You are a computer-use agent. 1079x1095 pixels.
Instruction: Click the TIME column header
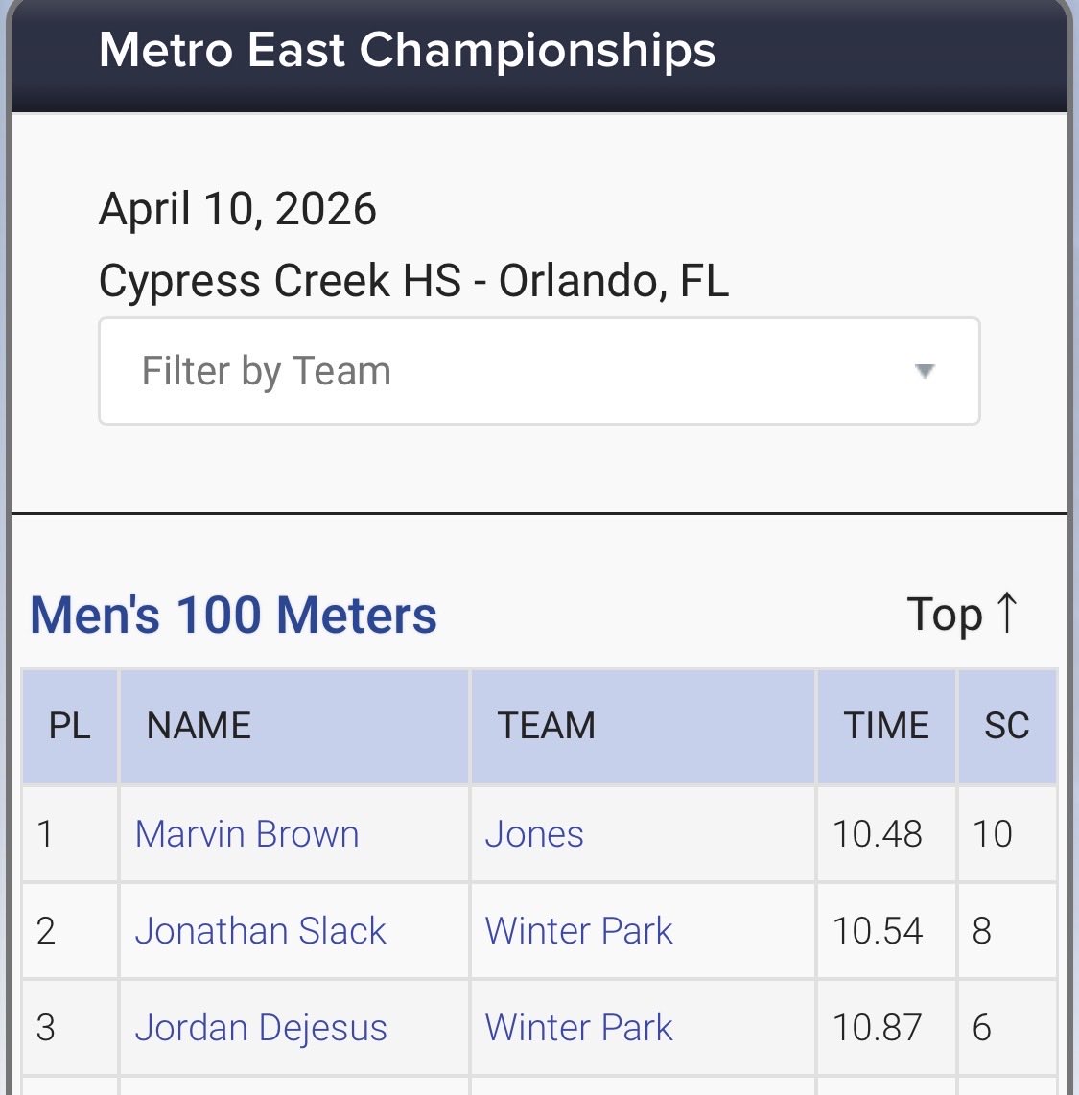coord(886,726)
